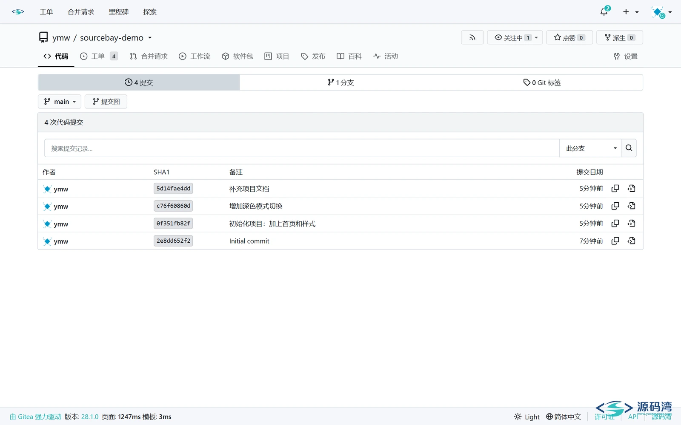Browse files at commit 5d14fae4dd

pyautogui.click(x=631, y=188)
